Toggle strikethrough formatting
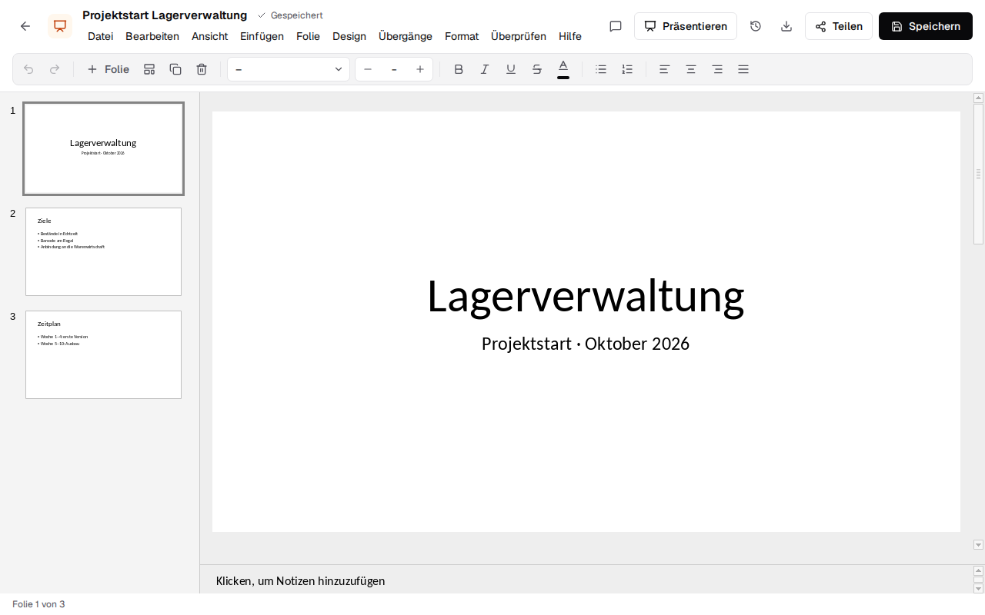The height and width of the screenshot is (615, 985). point(537,69)
